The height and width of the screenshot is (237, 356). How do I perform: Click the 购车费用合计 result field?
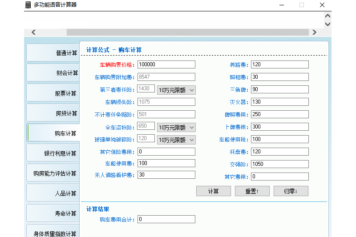pos(166,219)
